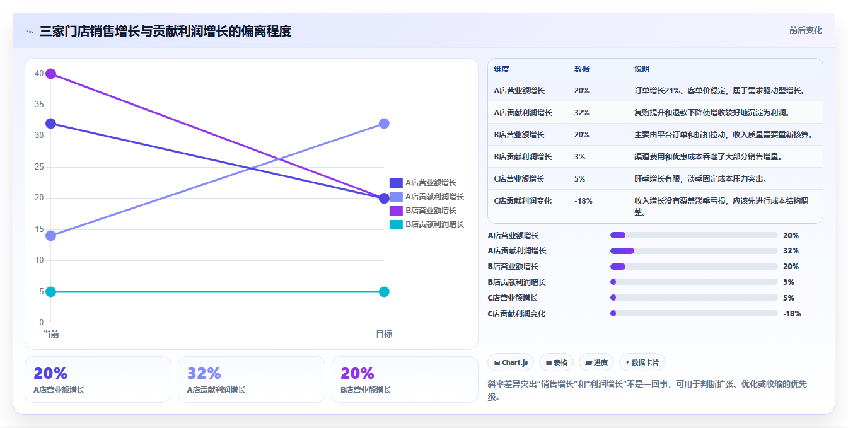Click the 数据 table column header
This screenshot has width=848, height=428.
pyautogui.click(x=581, y=69)
